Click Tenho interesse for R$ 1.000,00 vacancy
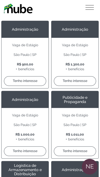 pyautogui.click(x=25, y=151)
